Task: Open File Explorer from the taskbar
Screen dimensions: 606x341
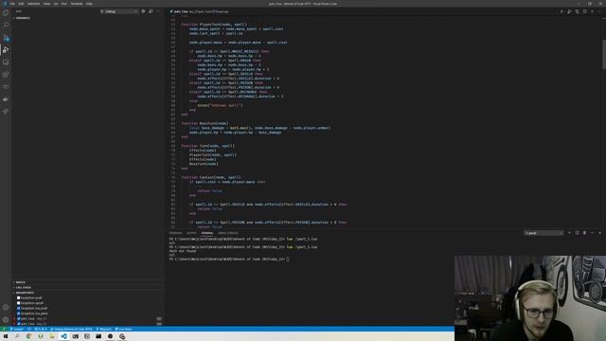Action: 52,336
